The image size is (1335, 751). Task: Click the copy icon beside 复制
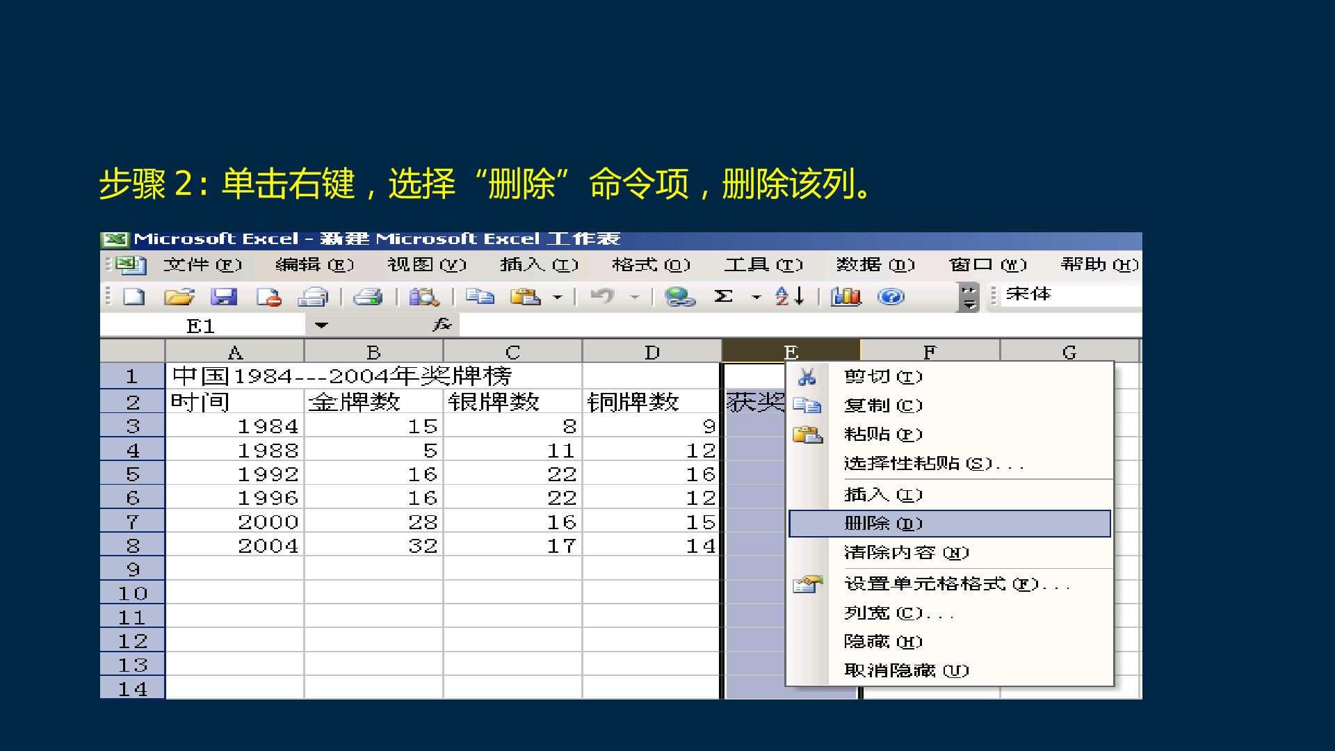pos(807,405)
